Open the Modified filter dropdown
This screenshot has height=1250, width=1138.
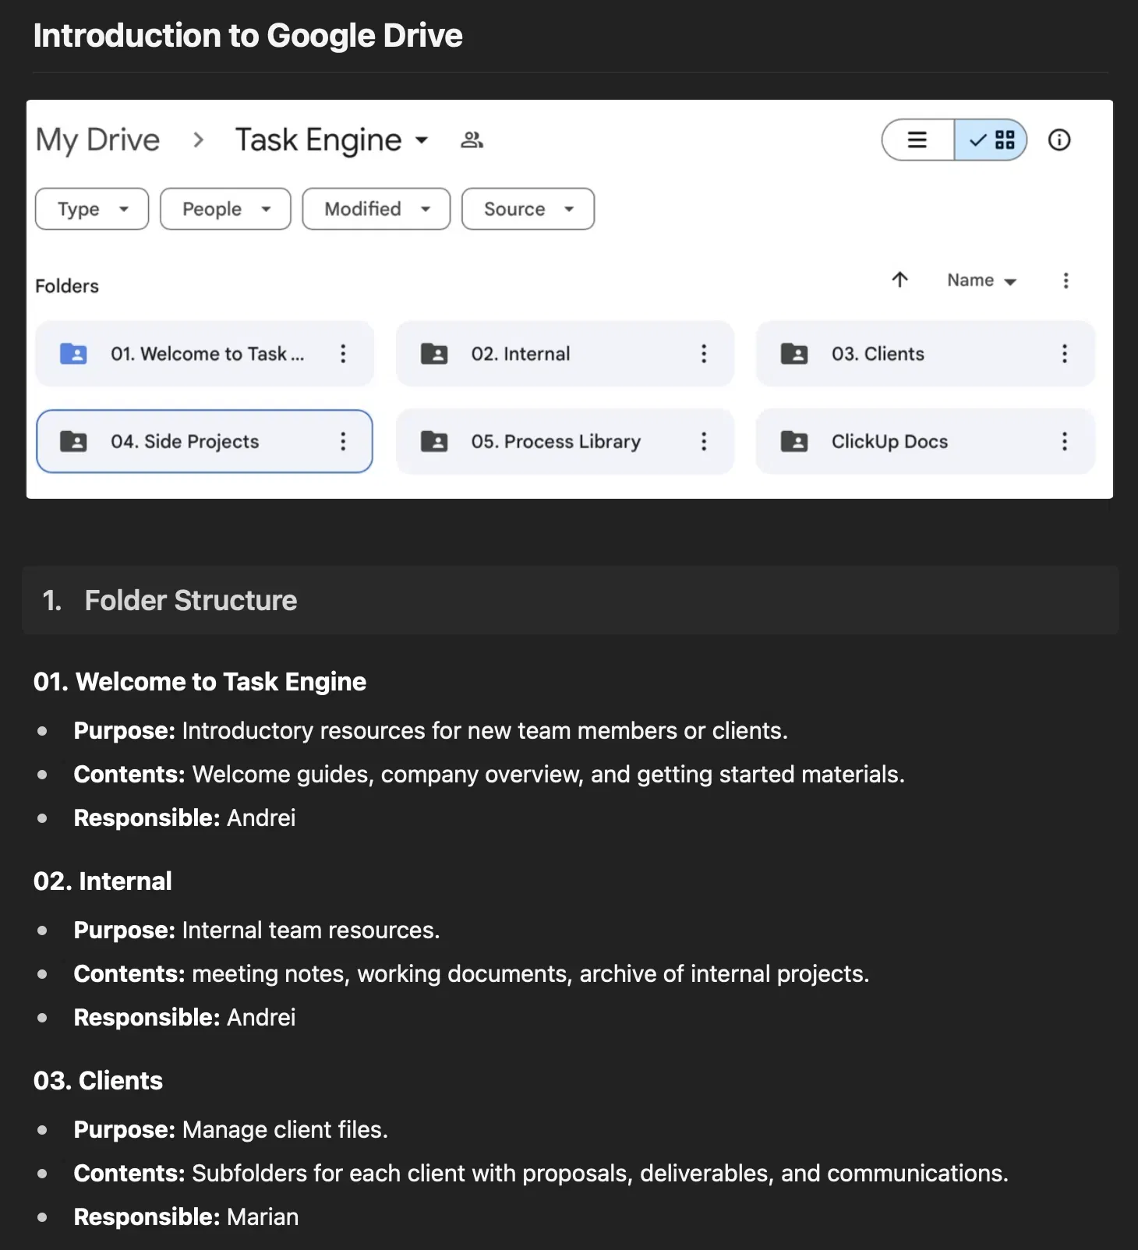[376, 209]
